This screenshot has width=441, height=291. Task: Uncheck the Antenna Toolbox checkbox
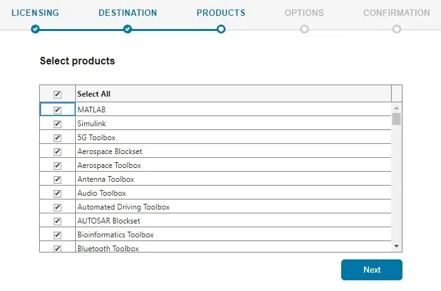57,179
